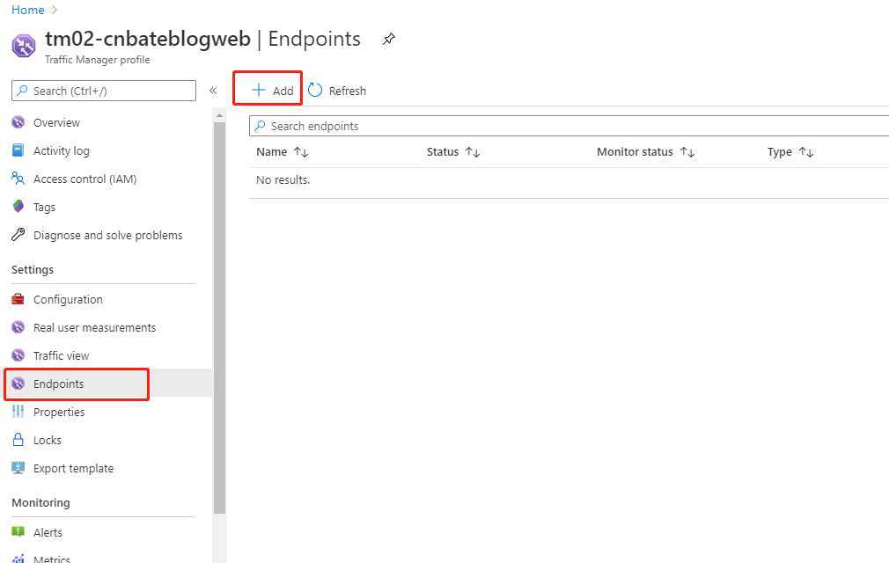Click magnifier icon in sidebar search

(x=22, y=91)
